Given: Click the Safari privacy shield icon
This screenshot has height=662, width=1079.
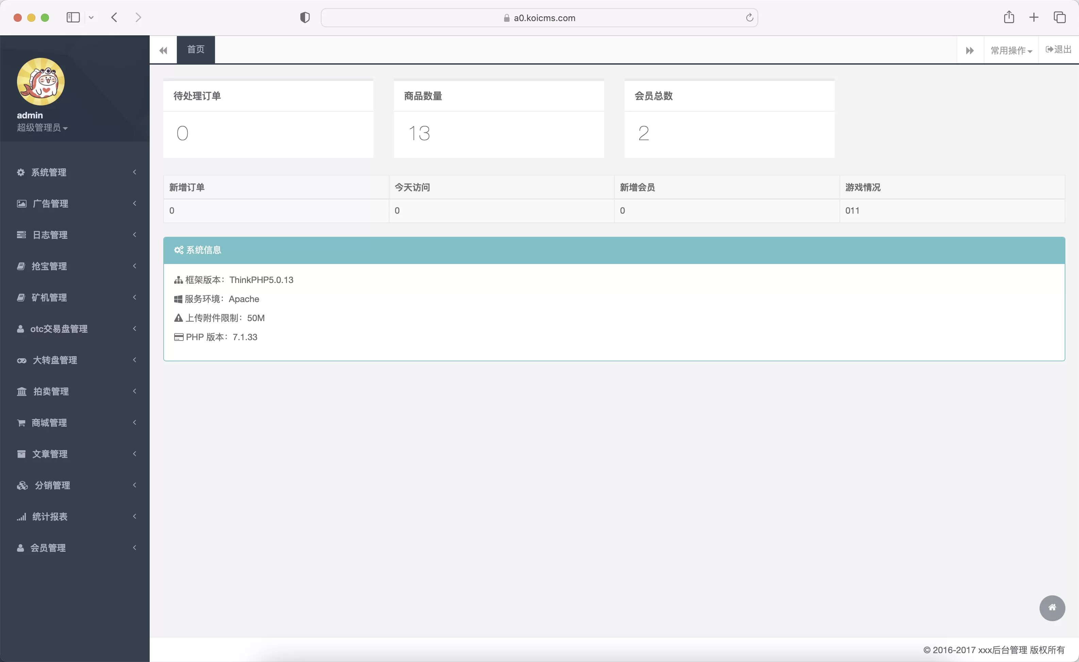Looking at the screenshot, I should pos(305,17).
